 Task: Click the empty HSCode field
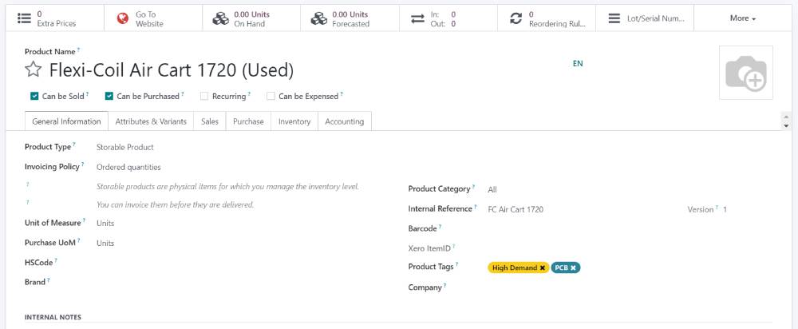tap(244, 262)
